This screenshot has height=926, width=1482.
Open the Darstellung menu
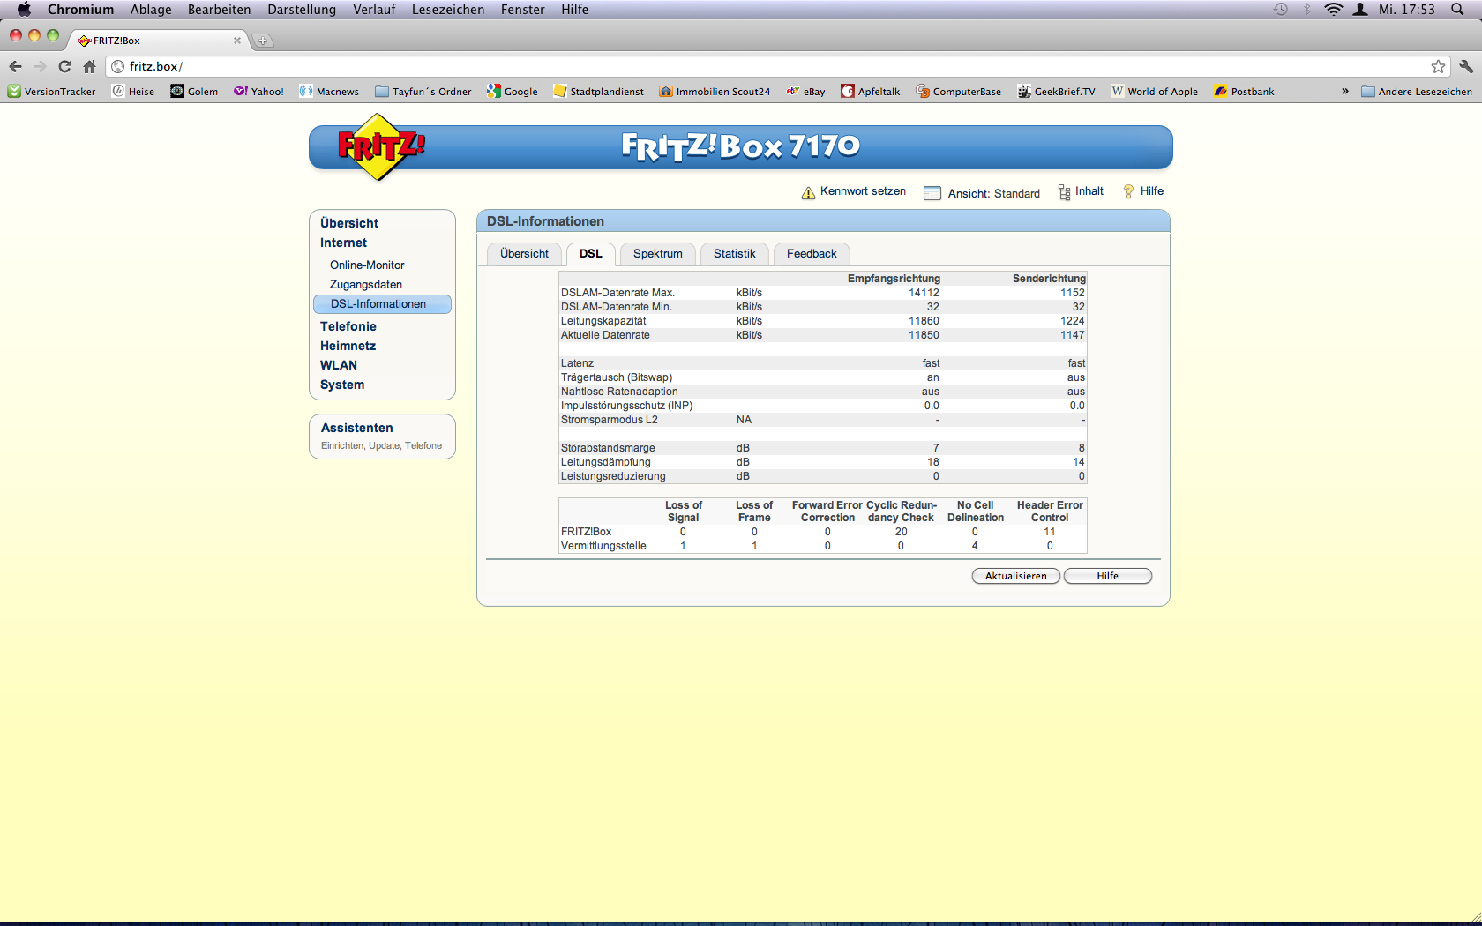pos(302,10)
